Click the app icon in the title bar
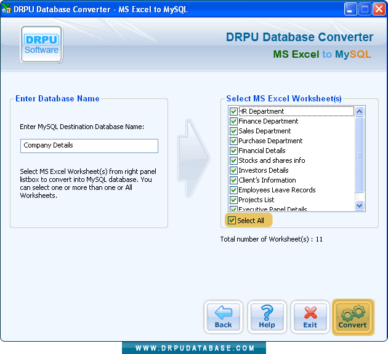Image resolution: width=388 pixels, height=354 pixels. click(x=6, y=9)
